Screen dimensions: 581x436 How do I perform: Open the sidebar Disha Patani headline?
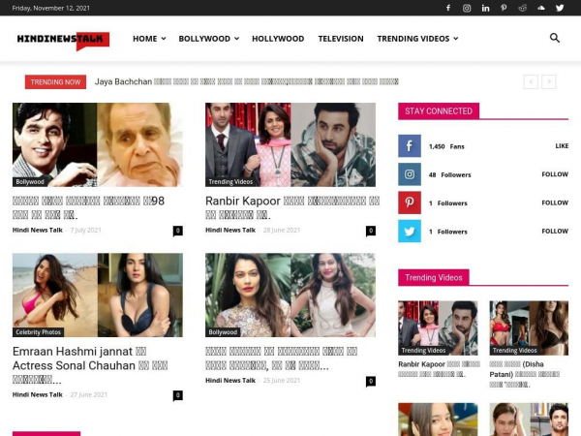tap(524, 374)
